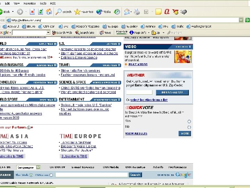The width and height of the screenshot is (250, 188).
Task: Click the VIEW RESULTS link
Action: coord(136,133)
